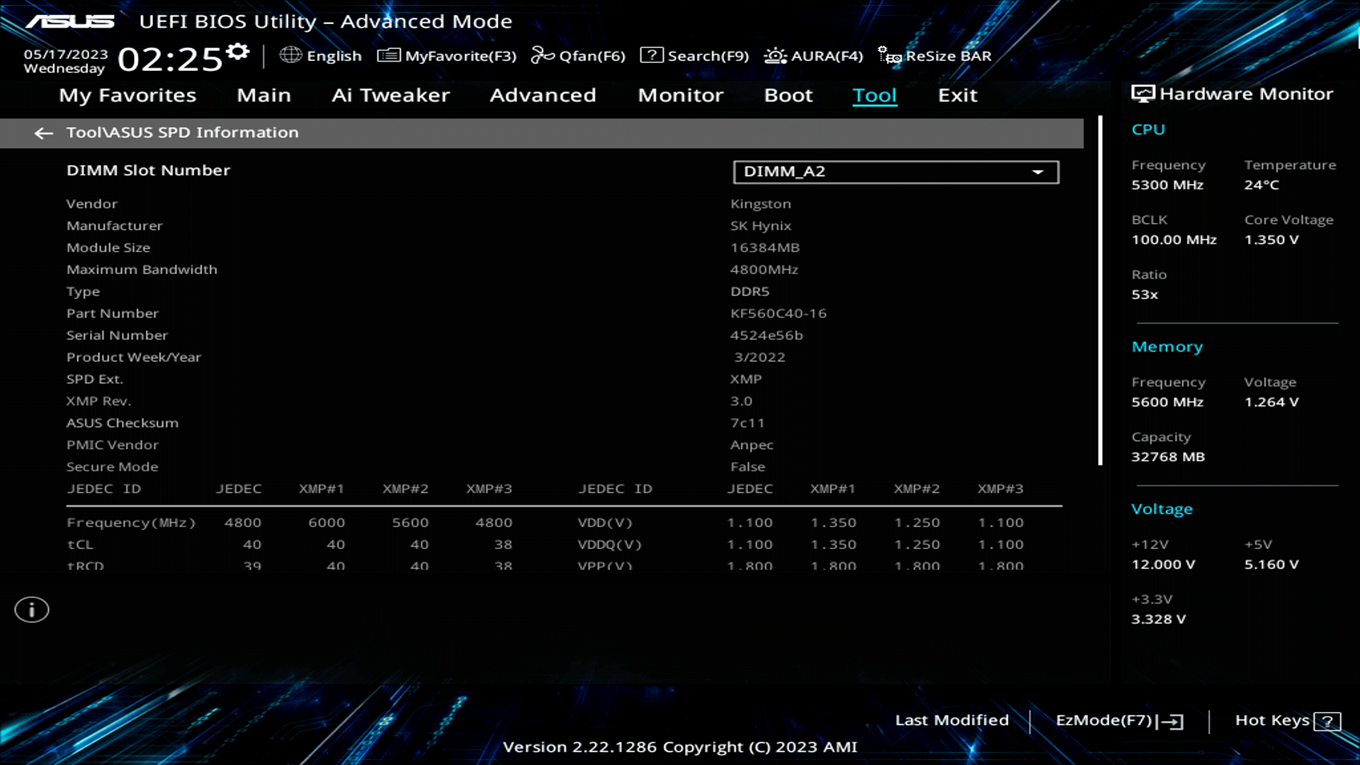The image size is (1360, 765).
Task: Open the DIMM Slot Number dropdown
Action: (x=1037, y=171)
